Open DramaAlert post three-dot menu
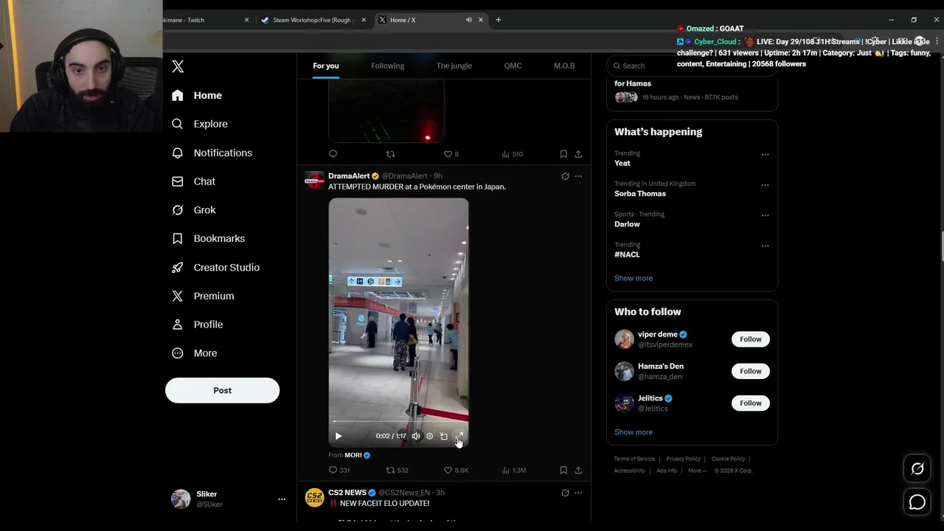The width and height of the screenshot is (944, 531). 578,176
